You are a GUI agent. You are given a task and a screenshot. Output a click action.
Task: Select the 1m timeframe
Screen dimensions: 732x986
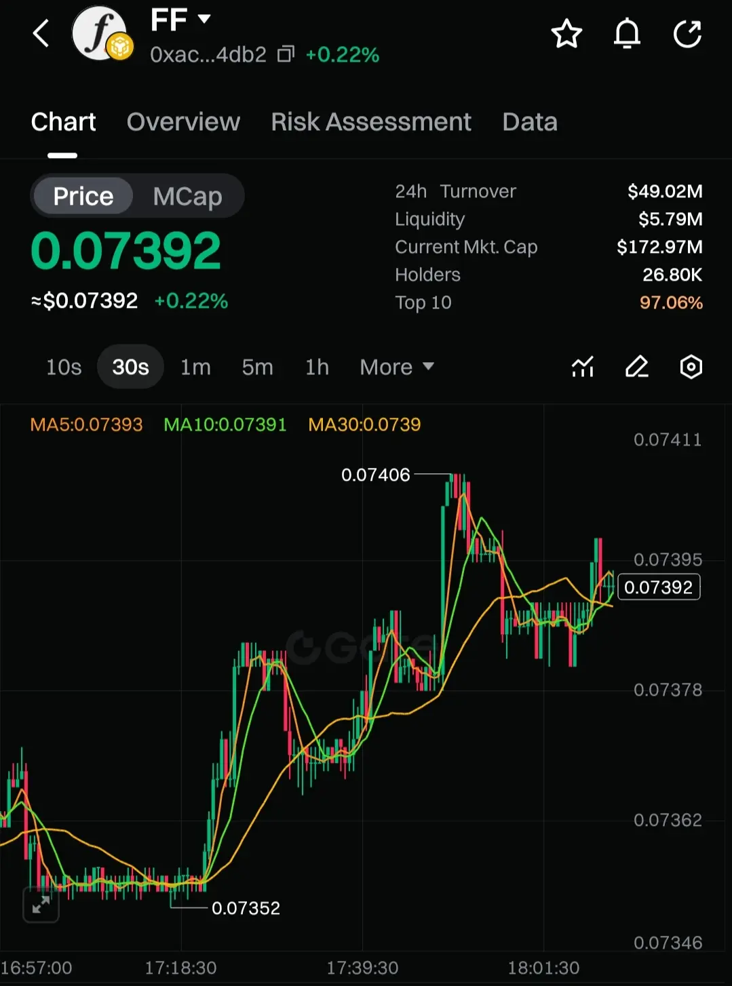coord(195,367)
